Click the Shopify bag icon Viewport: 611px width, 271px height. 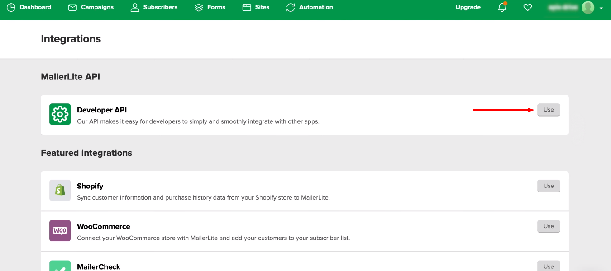point(60,190)
